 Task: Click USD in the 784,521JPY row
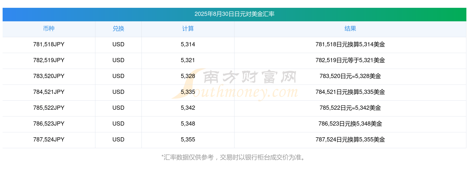point(118,92)
